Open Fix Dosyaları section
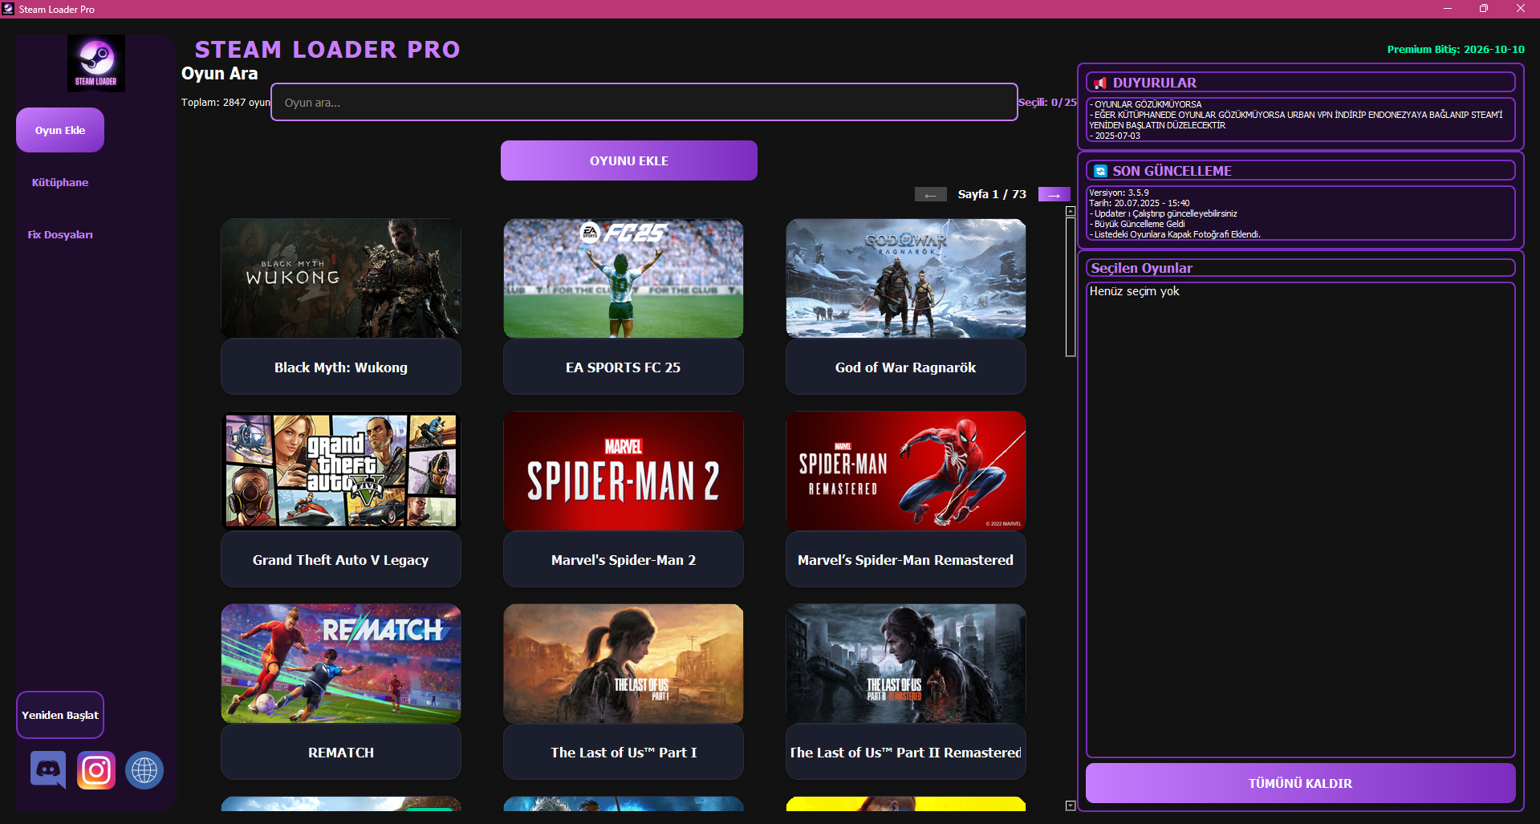Screen dimensions: 1540x824 pos(60,234)
